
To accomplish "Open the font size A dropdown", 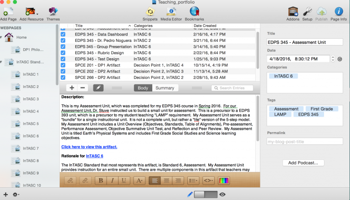I will 139,180.
